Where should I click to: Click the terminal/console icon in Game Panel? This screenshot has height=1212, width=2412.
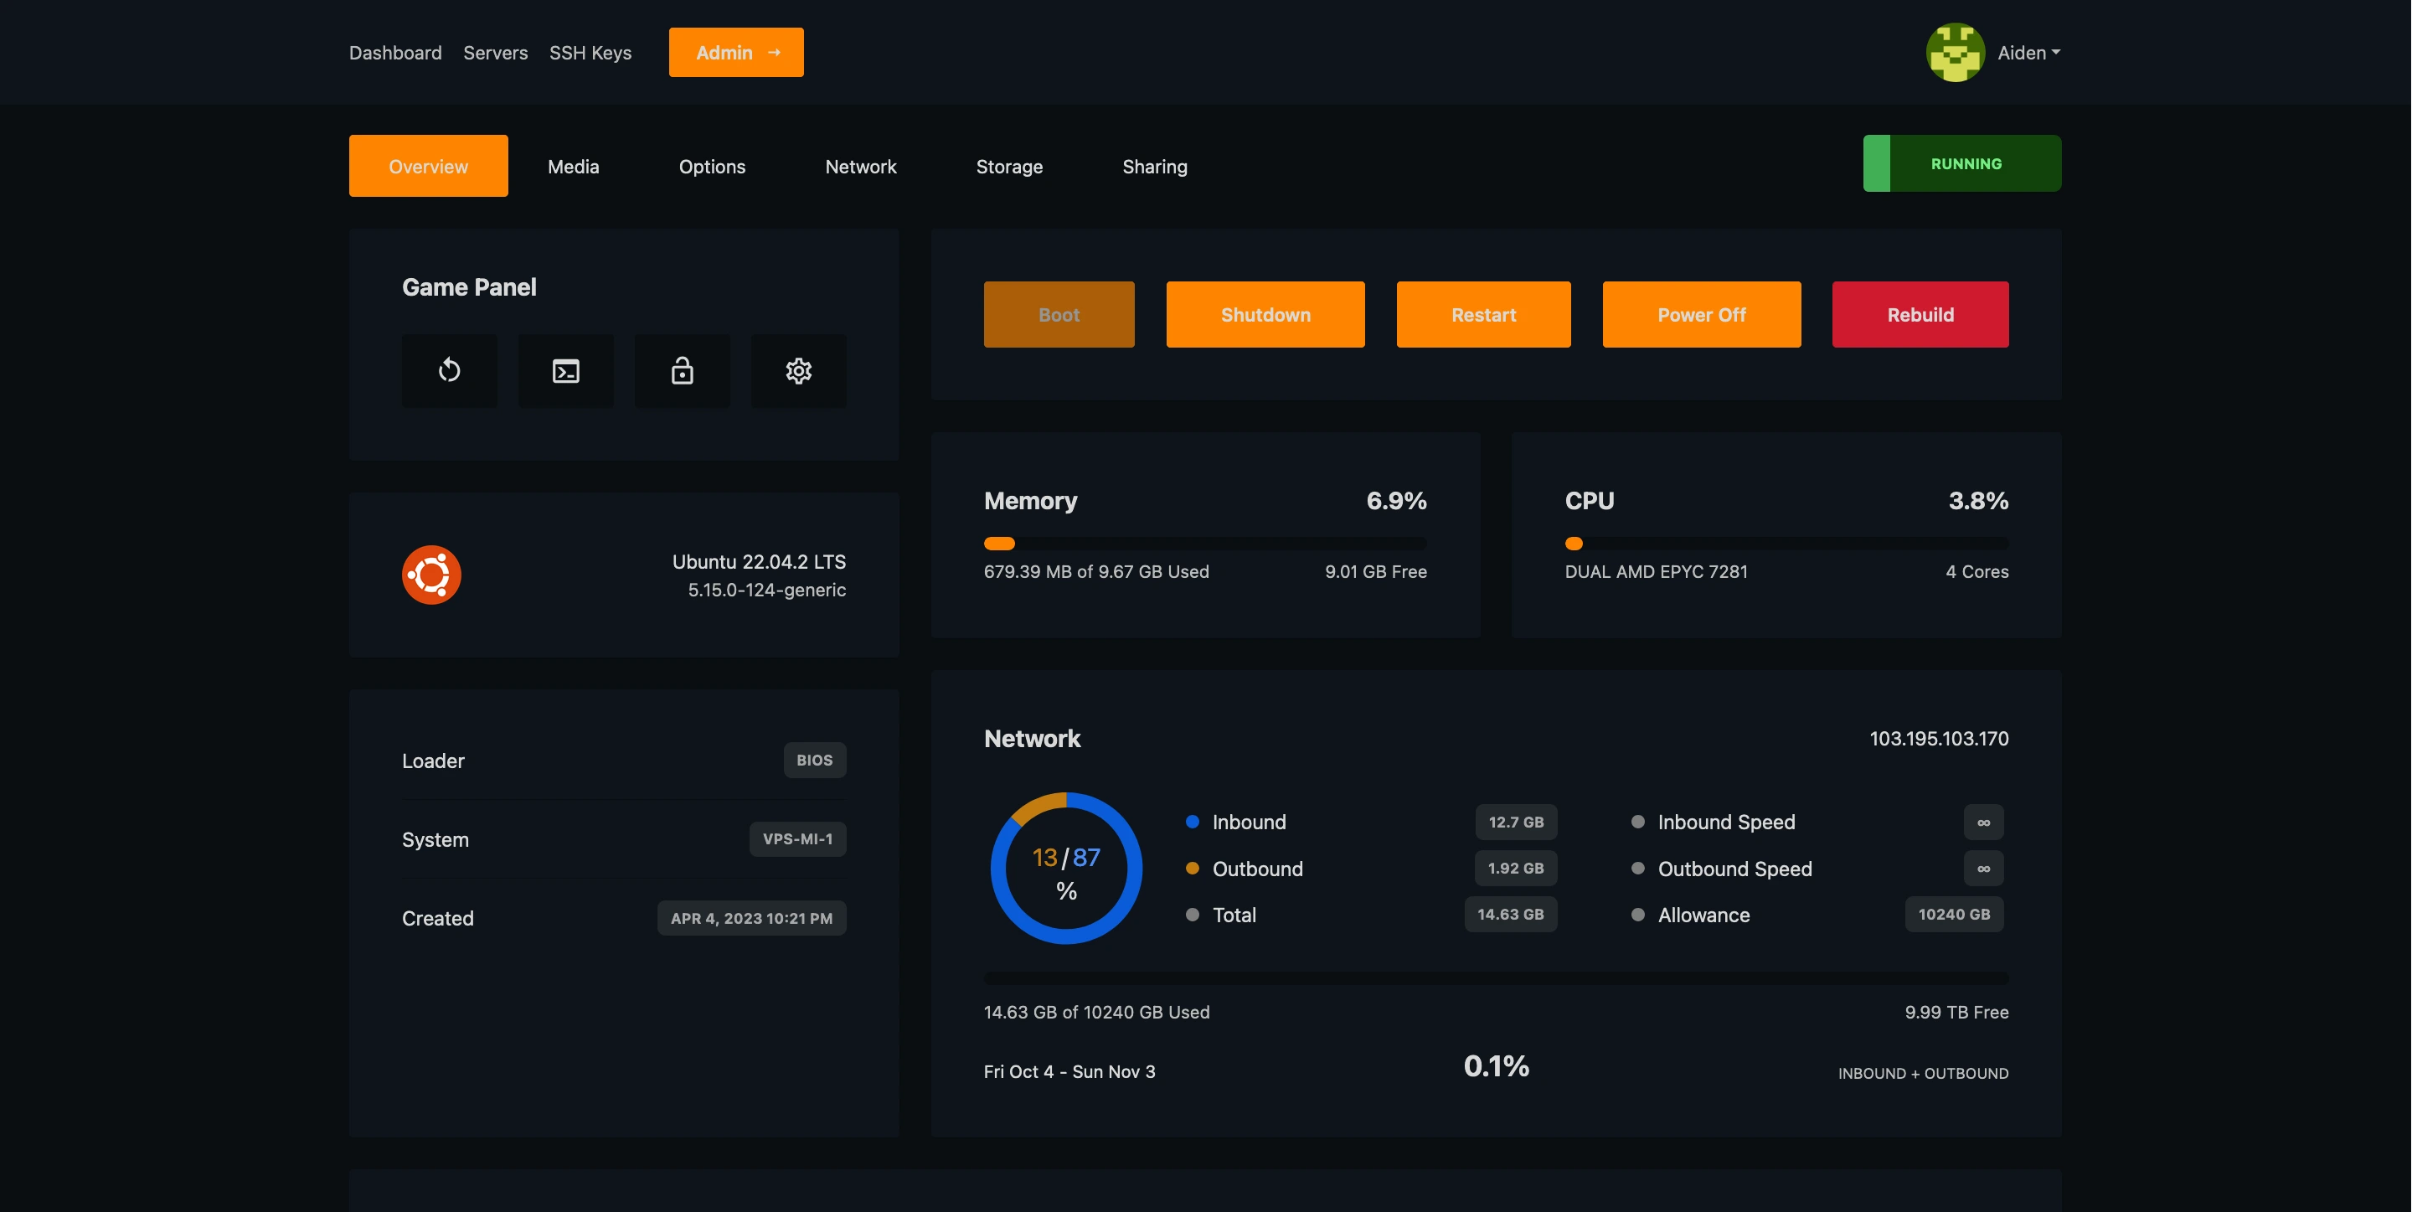point(565,369)
